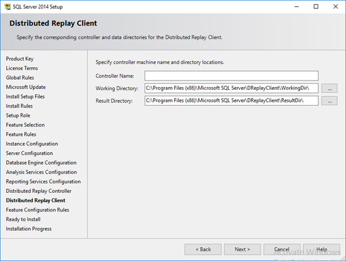Browse for the Working Directory folder
The width and height of the screenshot is (346, 261).
(329, 88)
